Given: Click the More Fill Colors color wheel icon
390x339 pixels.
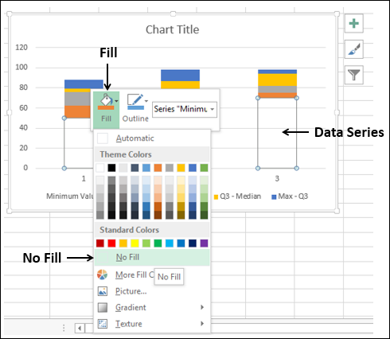Looking at the screenshot, I should pos(103,275).
